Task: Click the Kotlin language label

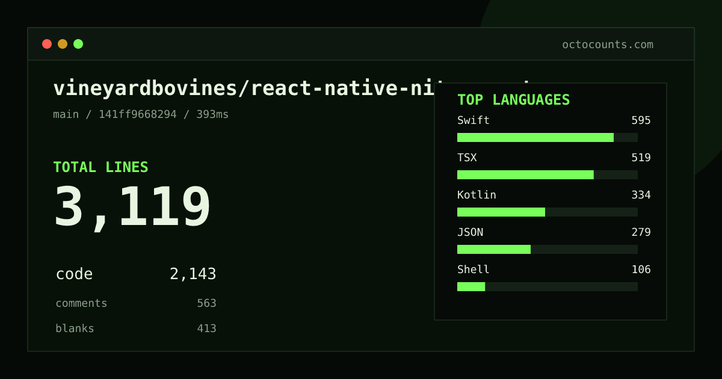Action: point(477,195)
